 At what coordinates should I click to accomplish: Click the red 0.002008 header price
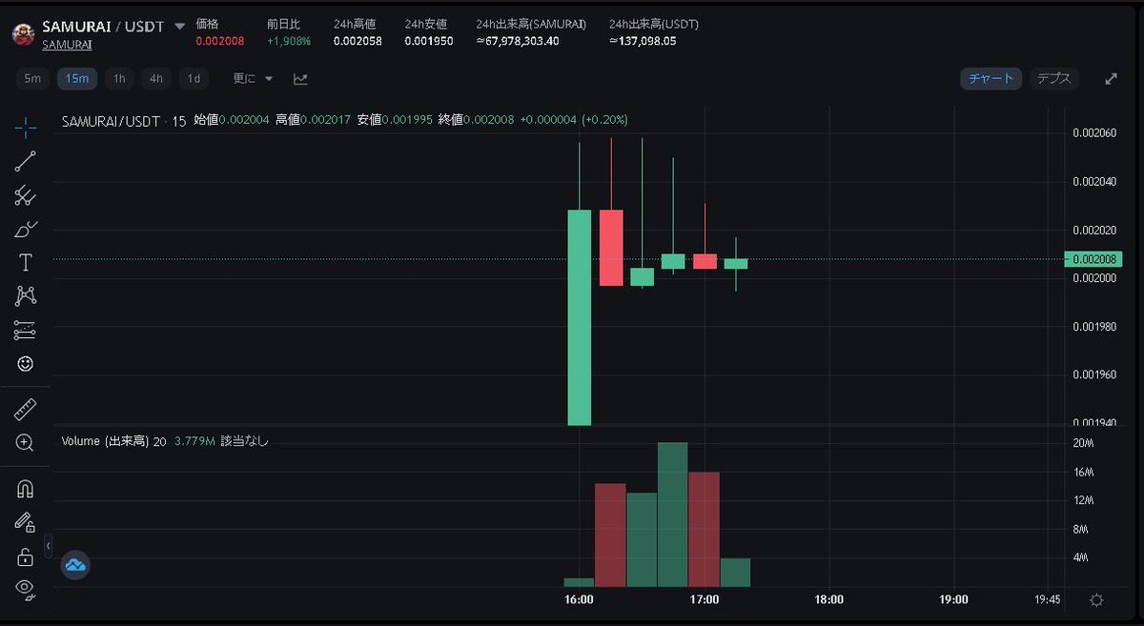220,41
